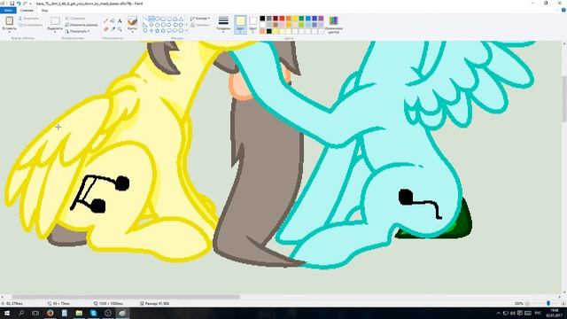Viewport: 567px width, 319px height.
Task: Pick the dark red palette color
Action: [276, 19]
